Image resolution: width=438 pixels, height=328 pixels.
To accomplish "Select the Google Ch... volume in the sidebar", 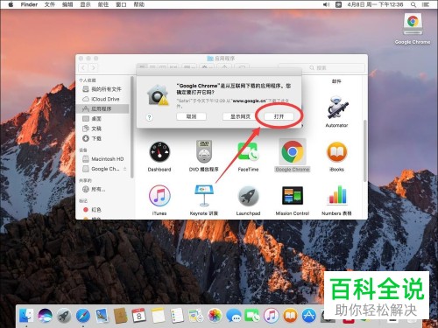I will tap(101, 169).
